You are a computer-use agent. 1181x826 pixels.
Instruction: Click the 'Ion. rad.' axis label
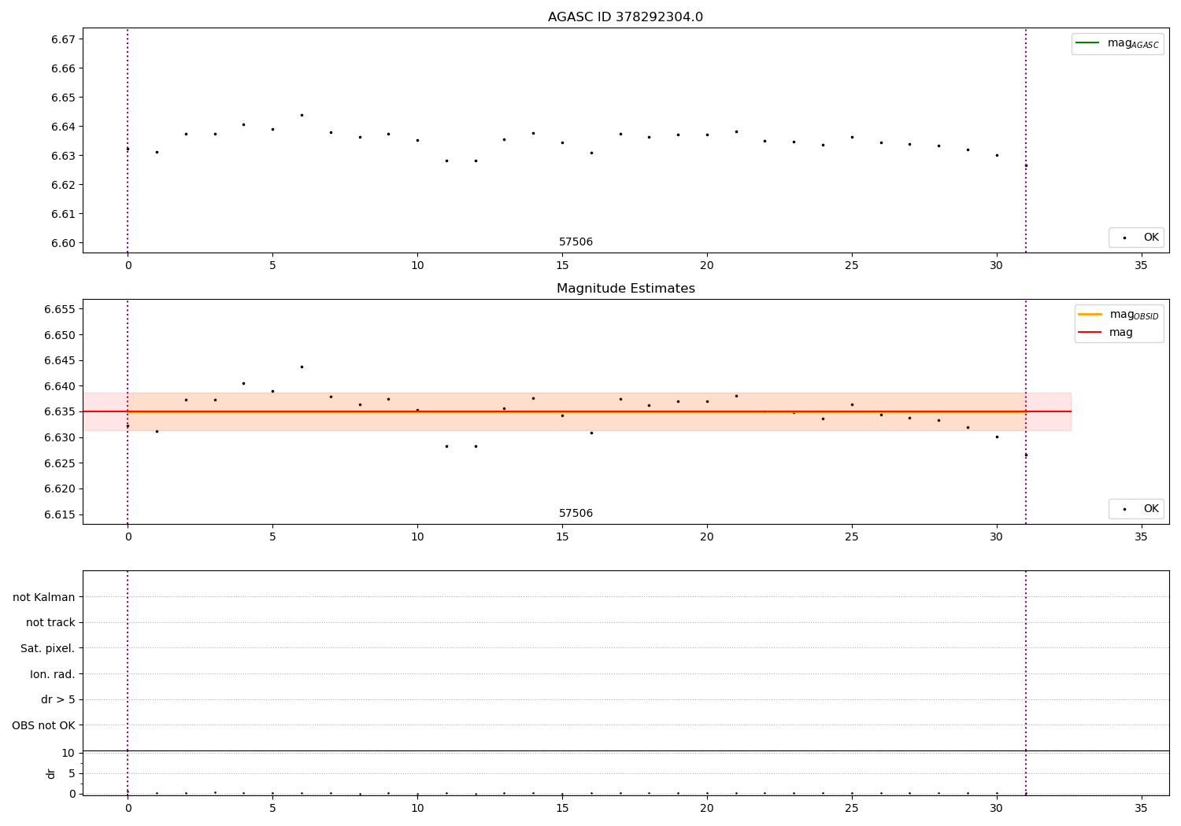pyautogui.click(x=53, y=675)
